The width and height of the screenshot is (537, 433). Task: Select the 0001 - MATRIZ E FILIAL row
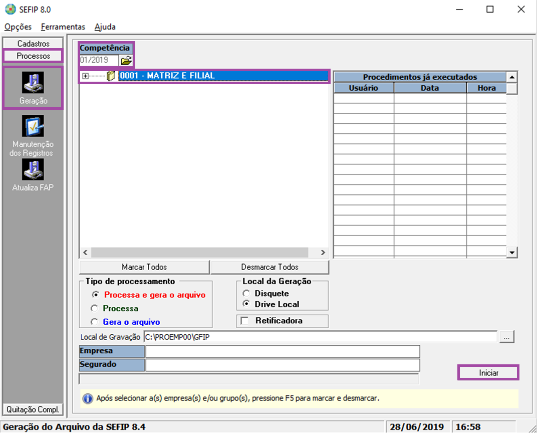[x=223, y=76]
